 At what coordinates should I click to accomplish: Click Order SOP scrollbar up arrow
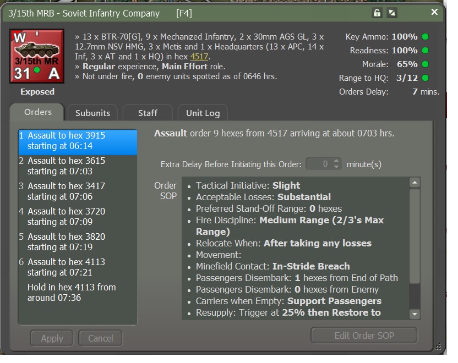[415, 183]
